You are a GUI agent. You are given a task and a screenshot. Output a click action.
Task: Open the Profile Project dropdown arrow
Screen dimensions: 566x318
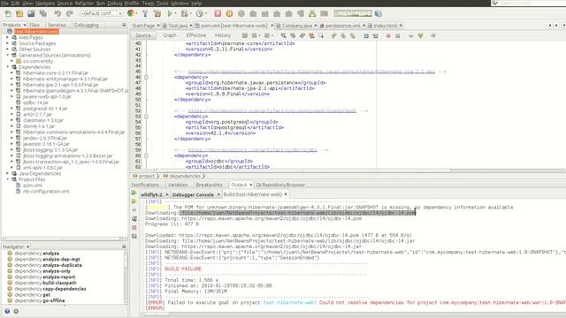tap(206, 14)
